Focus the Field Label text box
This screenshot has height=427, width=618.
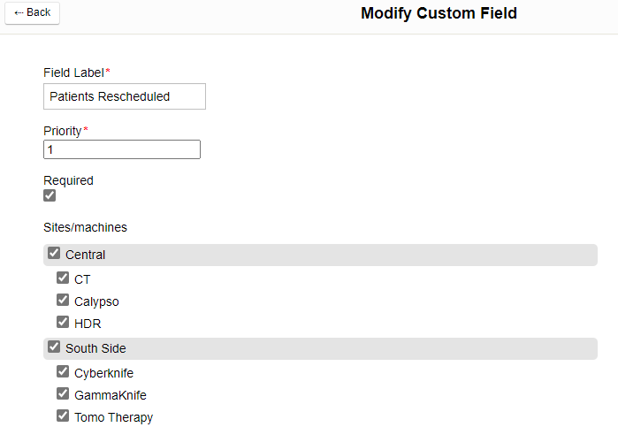click(x=125, y=96)
